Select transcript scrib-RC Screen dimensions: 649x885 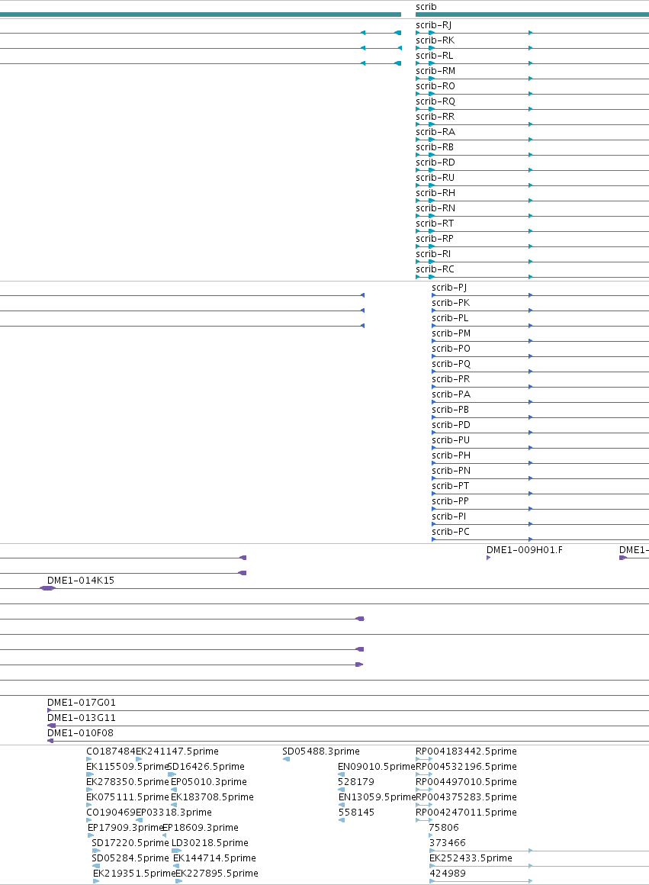click(x=435, y=269)
